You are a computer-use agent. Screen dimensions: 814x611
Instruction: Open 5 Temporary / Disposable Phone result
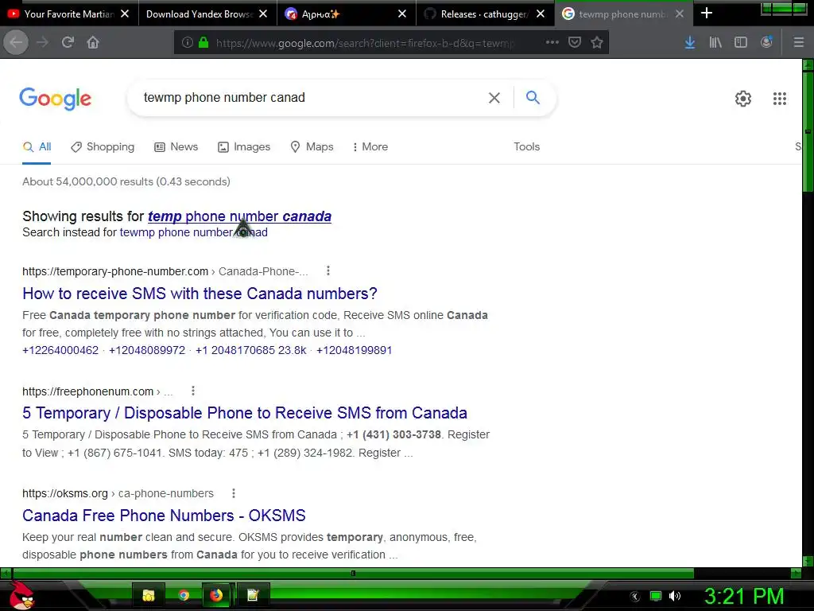pos(245,413)
